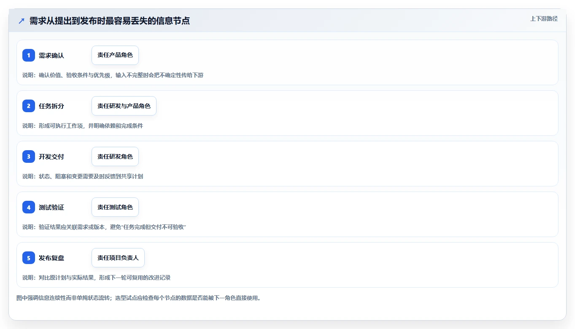Click the 任务拆分 step name
575x329 pixels.
pyautogui.click(x=51, y=106)
